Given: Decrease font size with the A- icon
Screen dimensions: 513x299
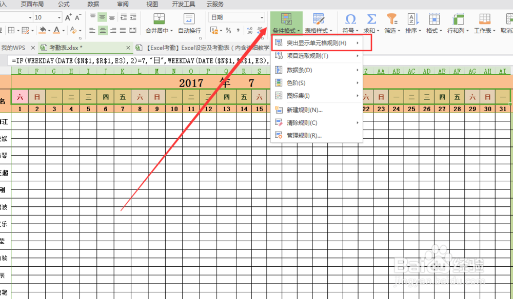Looking at the screenshot, I should (x=78, y=17).
